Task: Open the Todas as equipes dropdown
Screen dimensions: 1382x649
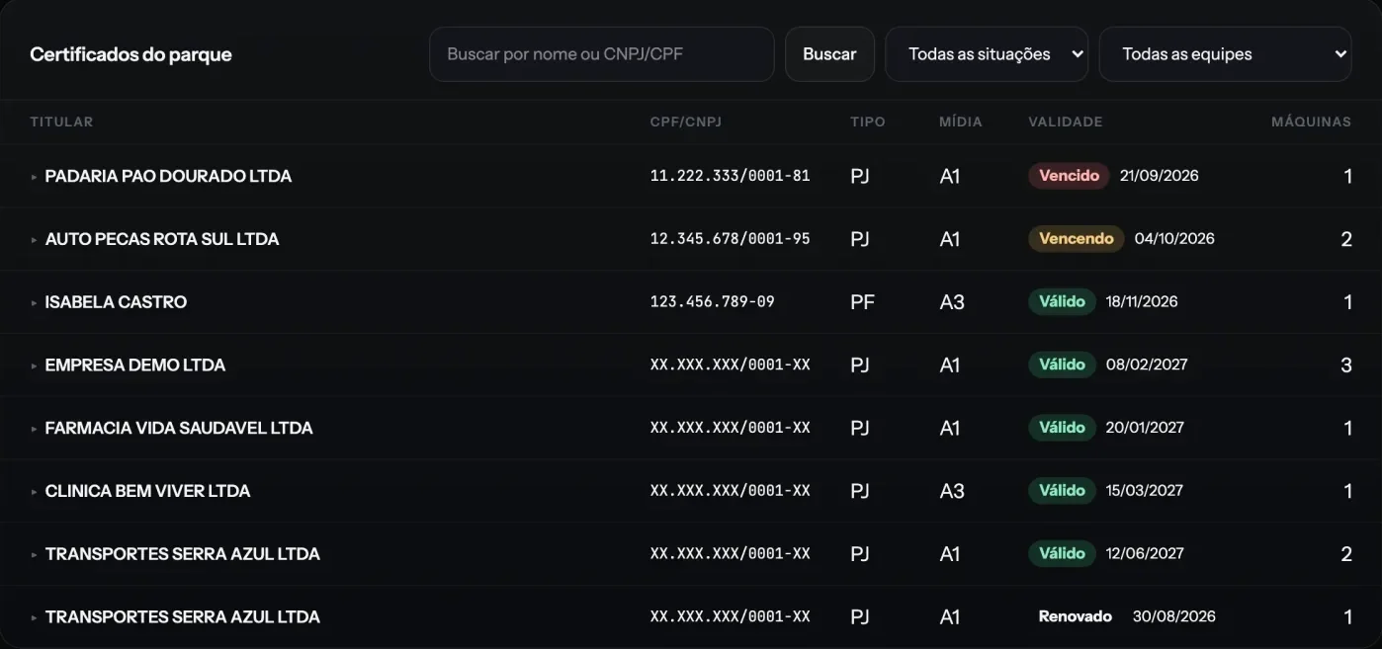Action: pyautogui.click(x=1226, y=54)
